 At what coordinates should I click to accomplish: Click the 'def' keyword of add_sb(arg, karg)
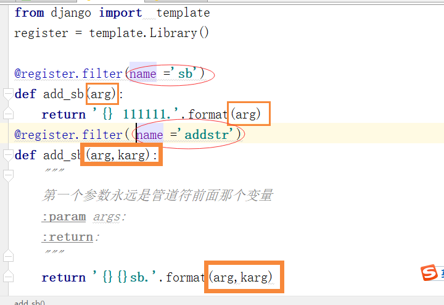pos(25,155)
